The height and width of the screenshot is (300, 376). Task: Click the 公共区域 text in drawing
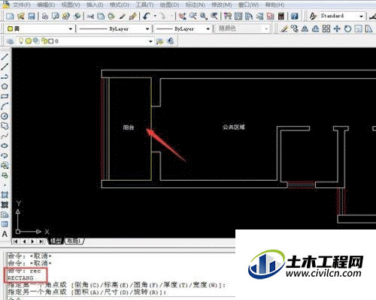click(x=234, y=127)
